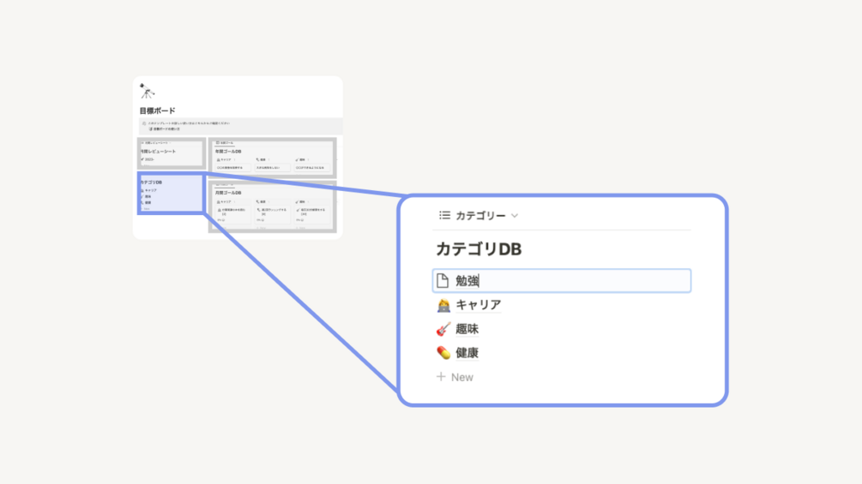Screen dimensions: 862x484
Task: Click the カテゴリDB database title
Action: coord(479,249)
